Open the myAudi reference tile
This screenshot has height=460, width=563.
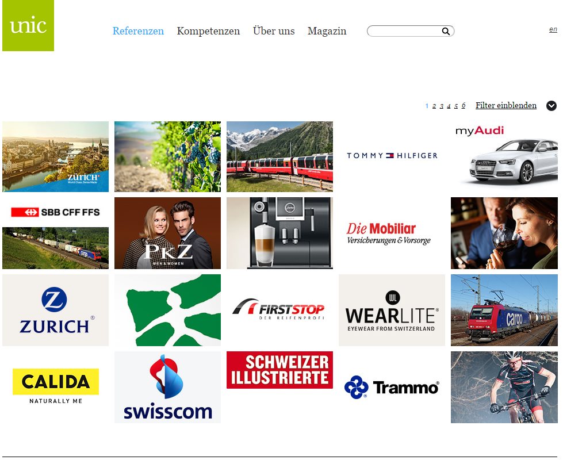click(x=504, y=156)
